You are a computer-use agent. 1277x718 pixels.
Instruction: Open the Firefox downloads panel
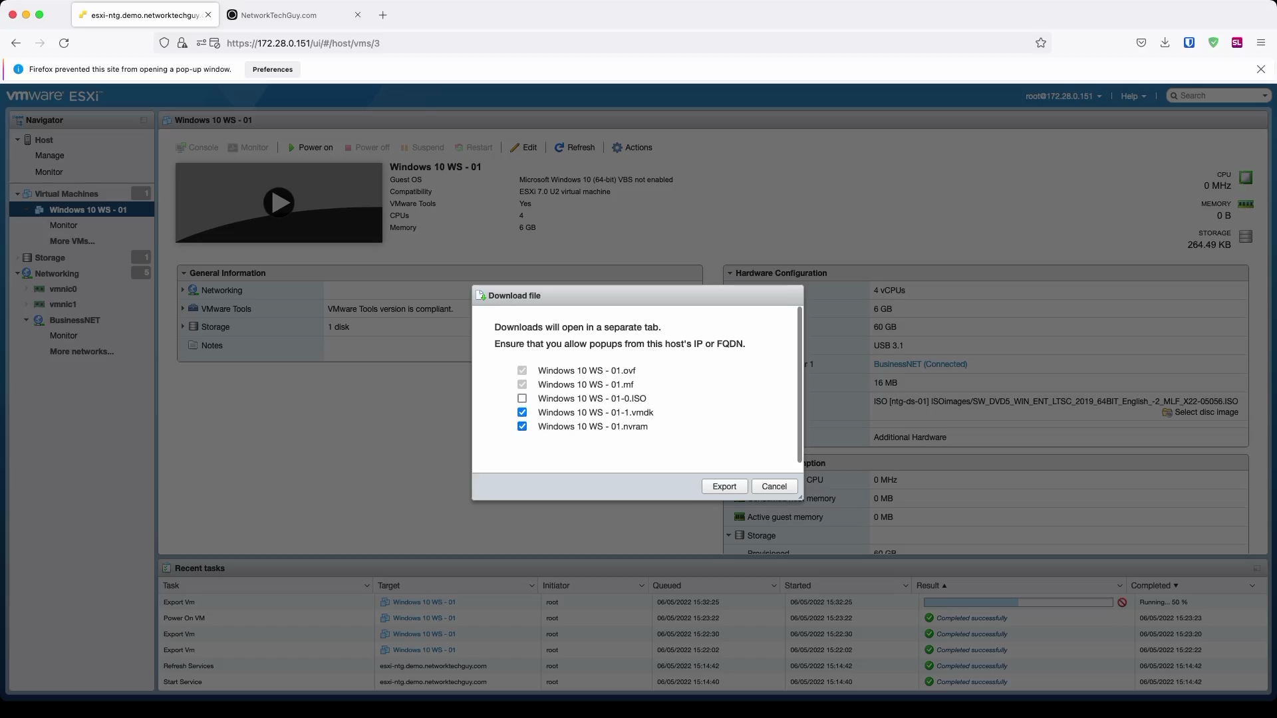(1165, 43)
